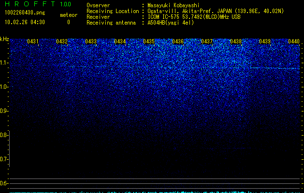
Task: Click the ICOM IC-575 53.7492 MHz USB text
Action: pyautogui.click(x=194, y=17)
